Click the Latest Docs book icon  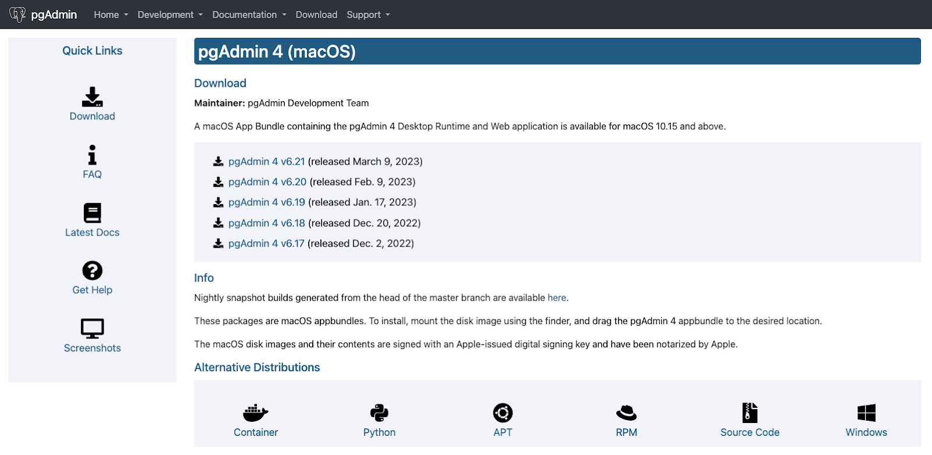(92, 213)
